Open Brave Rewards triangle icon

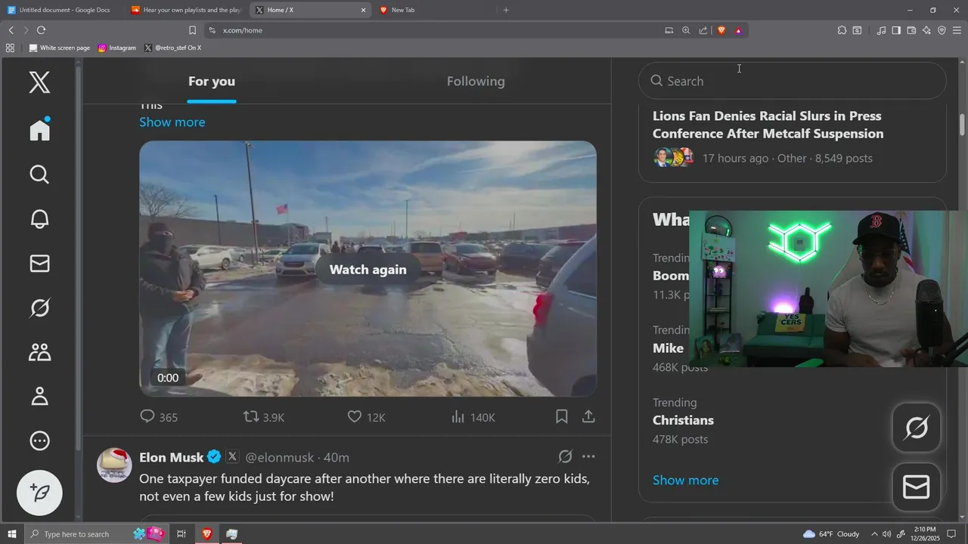point(738,30)
